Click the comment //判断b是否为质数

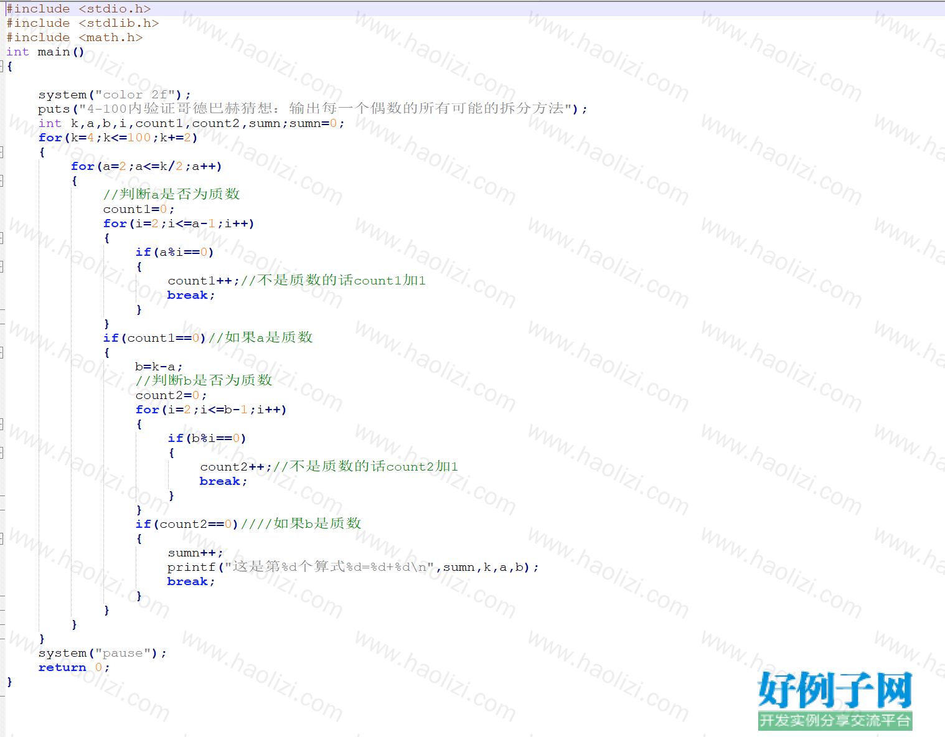tap(204, 380)
